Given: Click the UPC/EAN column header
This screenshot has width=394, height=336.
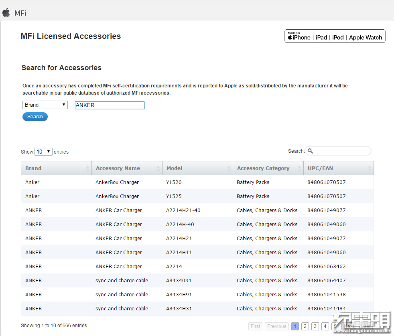Looking at the screenshot, I should pyautogui.click(x=339, y=168).
